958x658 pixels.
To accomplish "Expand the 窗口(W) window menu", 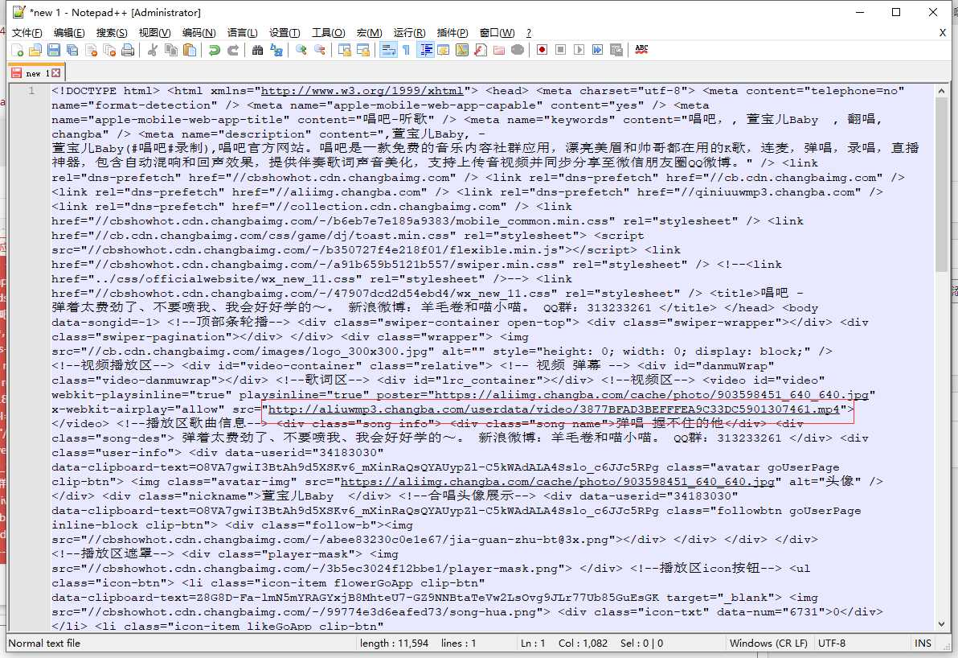I will pyautogui.click(x=497, y=32).
